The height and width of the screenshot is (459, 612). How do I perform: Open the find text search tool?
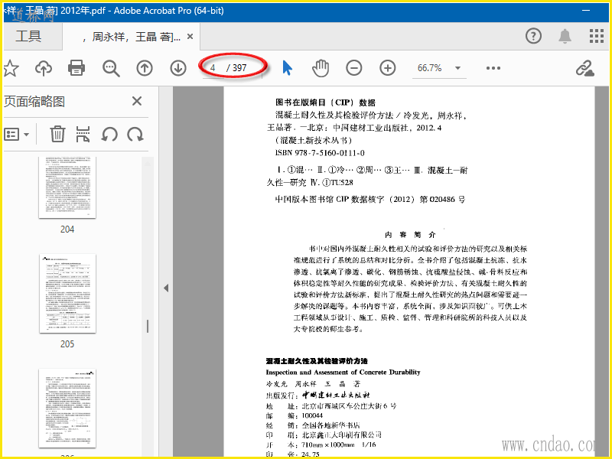[111, 68]
